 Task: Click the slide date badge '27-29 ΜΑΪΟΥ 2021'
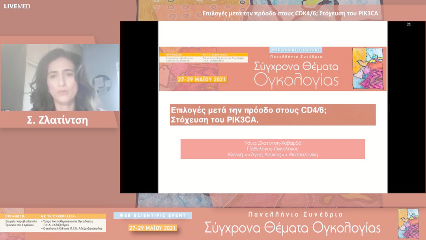[202, 79]
